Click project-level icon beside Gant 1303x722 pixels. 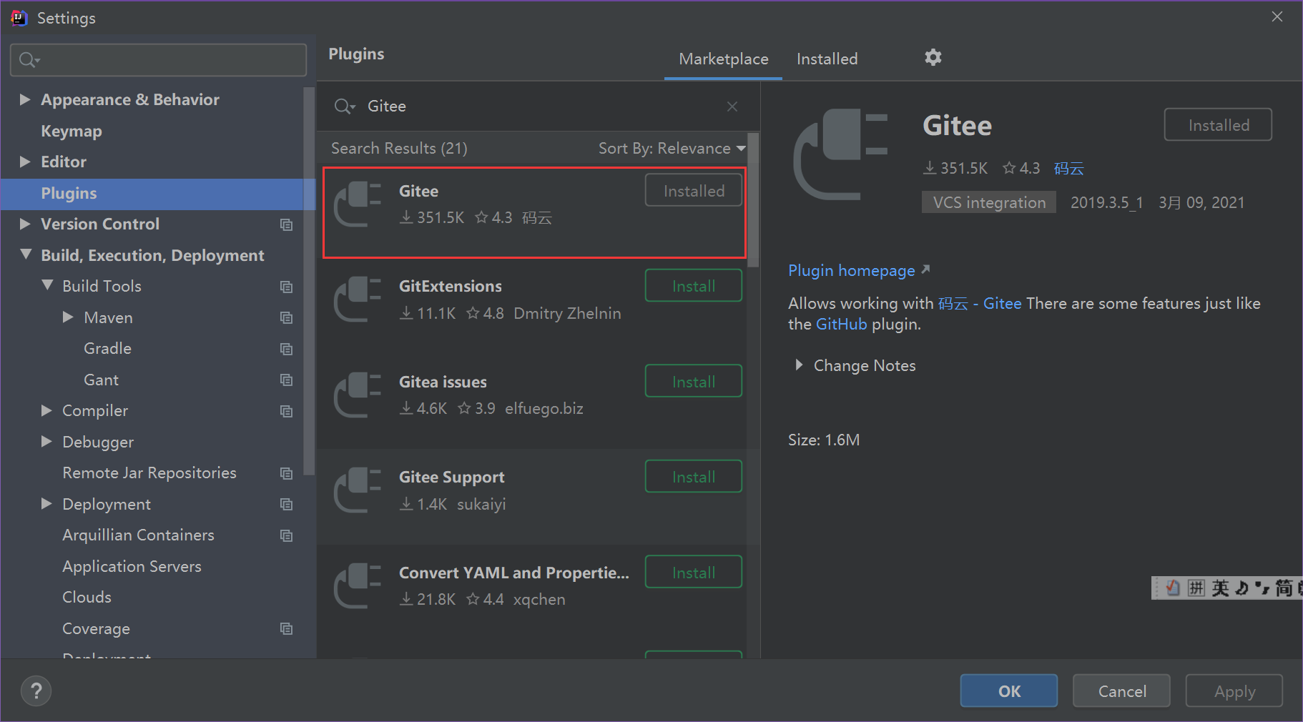click(287, 380)
